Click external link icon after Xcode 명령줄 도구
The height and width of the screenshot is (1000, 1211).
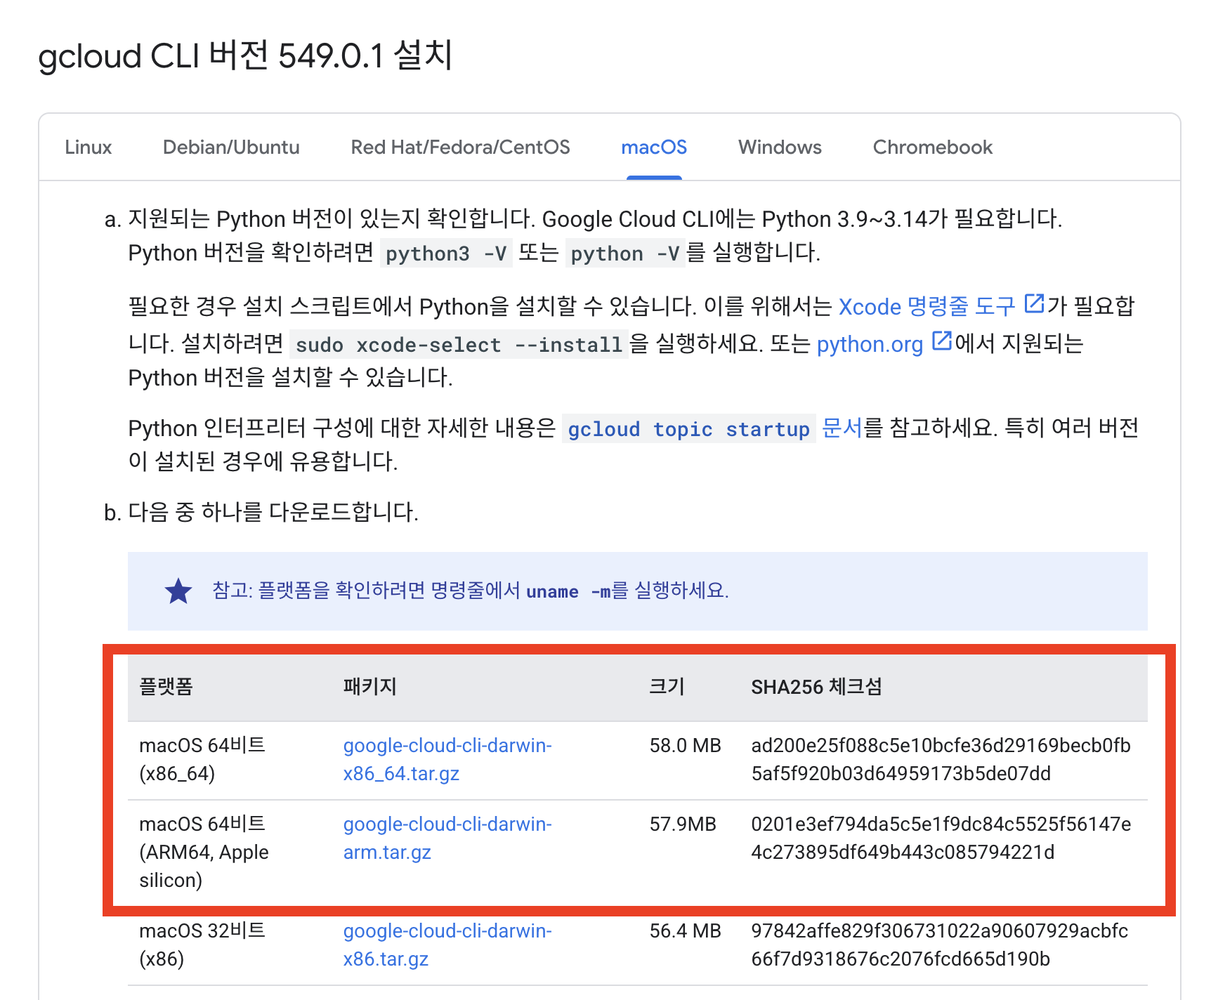(x=1034, y=303)
